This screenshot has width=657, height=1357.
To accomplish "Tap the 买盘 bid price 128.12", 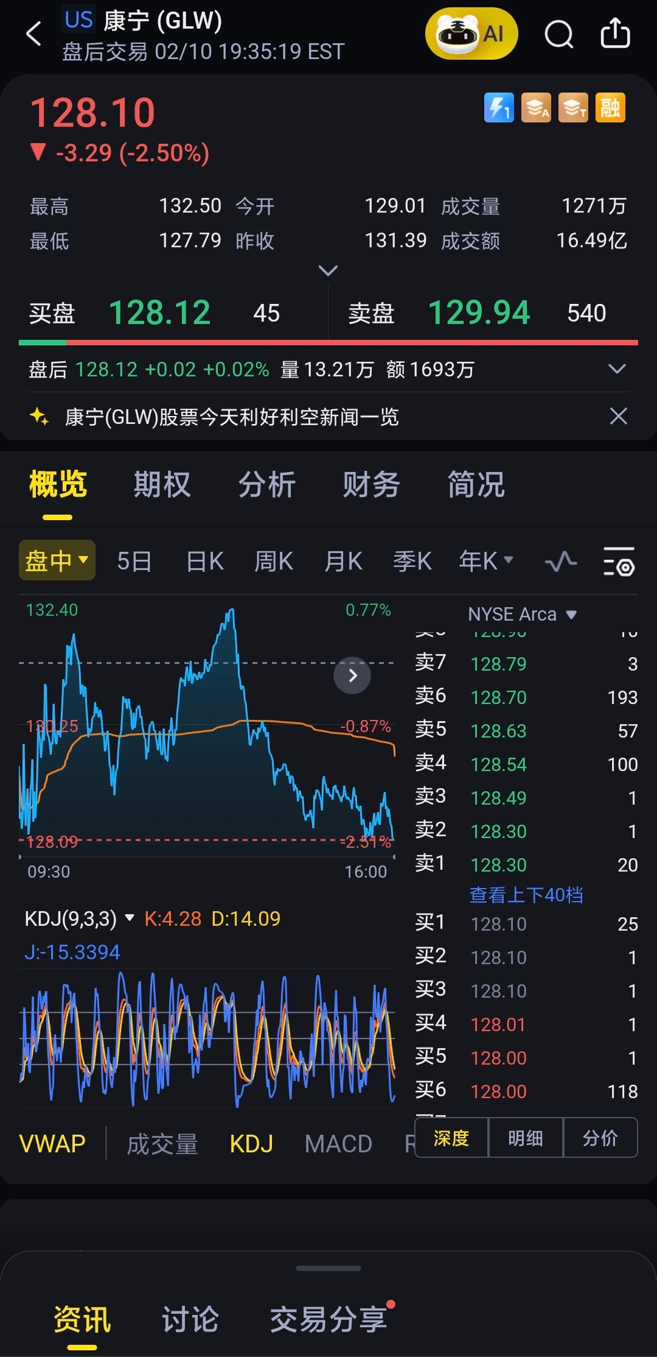I will point(159,313).
